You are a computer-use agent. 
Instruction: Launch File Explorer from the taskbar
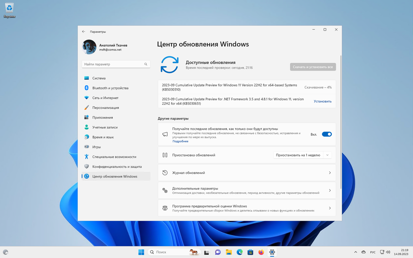tap(229, 252)
